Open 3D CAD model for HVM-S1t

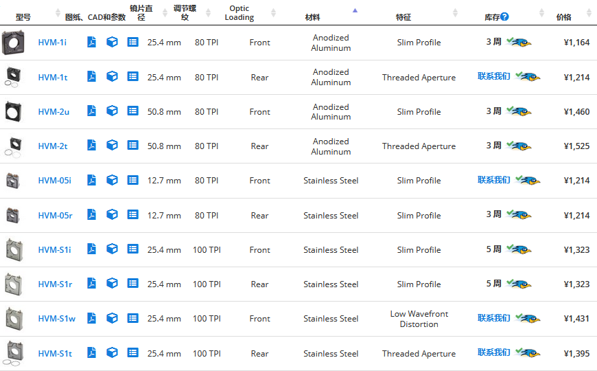coord(112,352)
